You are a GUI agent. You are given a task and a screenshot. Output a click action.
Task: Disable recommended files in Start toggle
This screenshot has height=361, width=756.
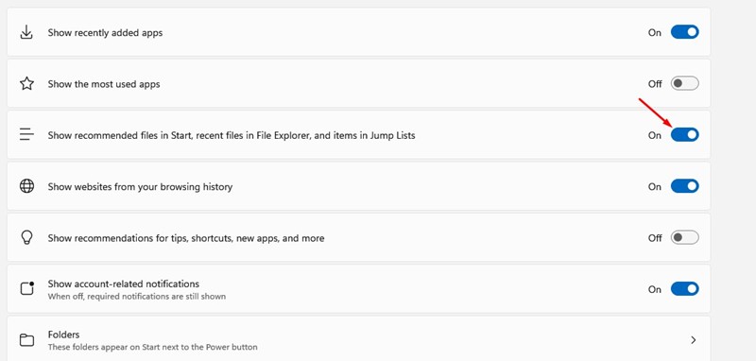tap(684, 135)
